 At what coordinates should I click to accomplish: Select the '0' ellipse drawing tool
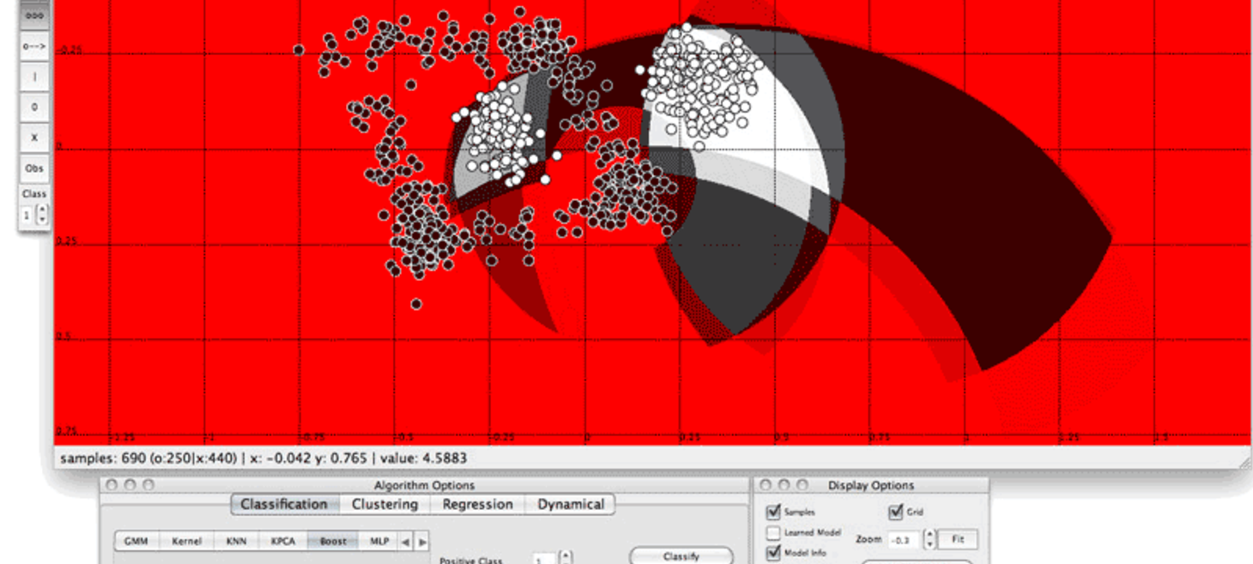(x=34, y=107)
